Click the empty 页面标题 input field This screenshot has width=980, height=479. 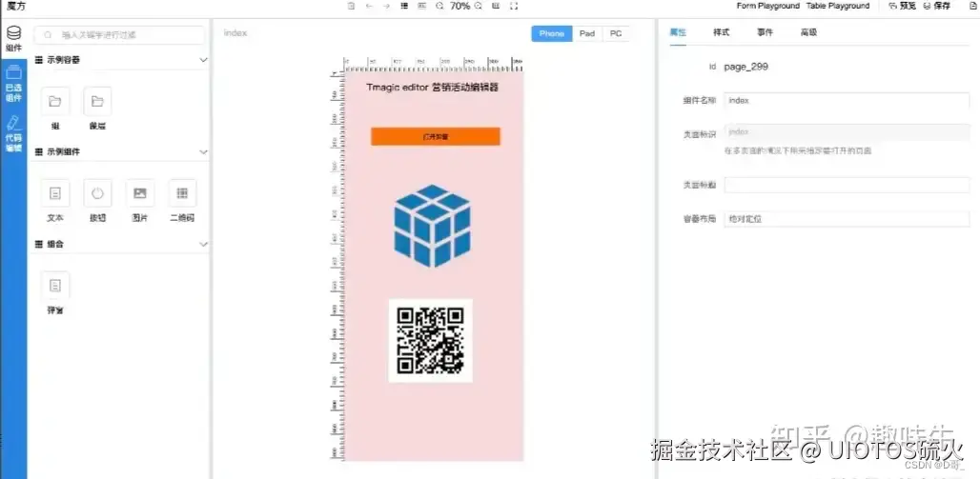click(x=847, y=185)
